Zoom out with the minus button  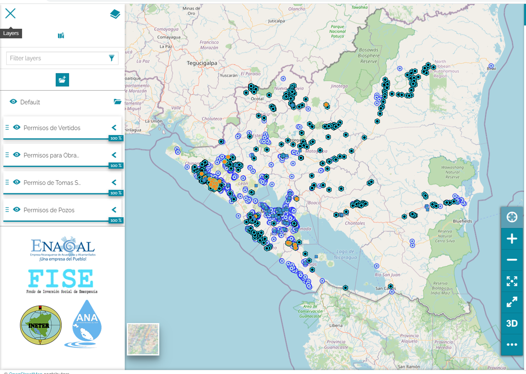point(511,260)
